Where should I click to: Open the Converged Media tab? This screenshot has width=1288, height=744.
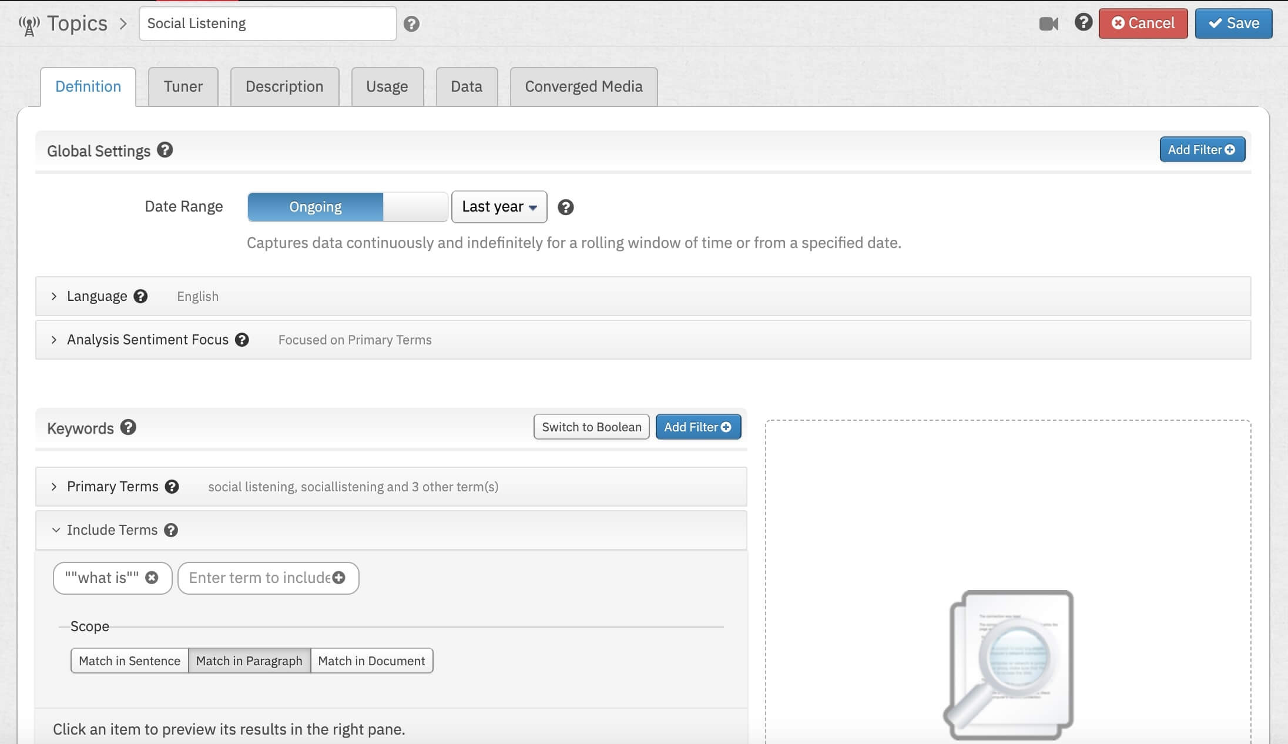point(583,86)
